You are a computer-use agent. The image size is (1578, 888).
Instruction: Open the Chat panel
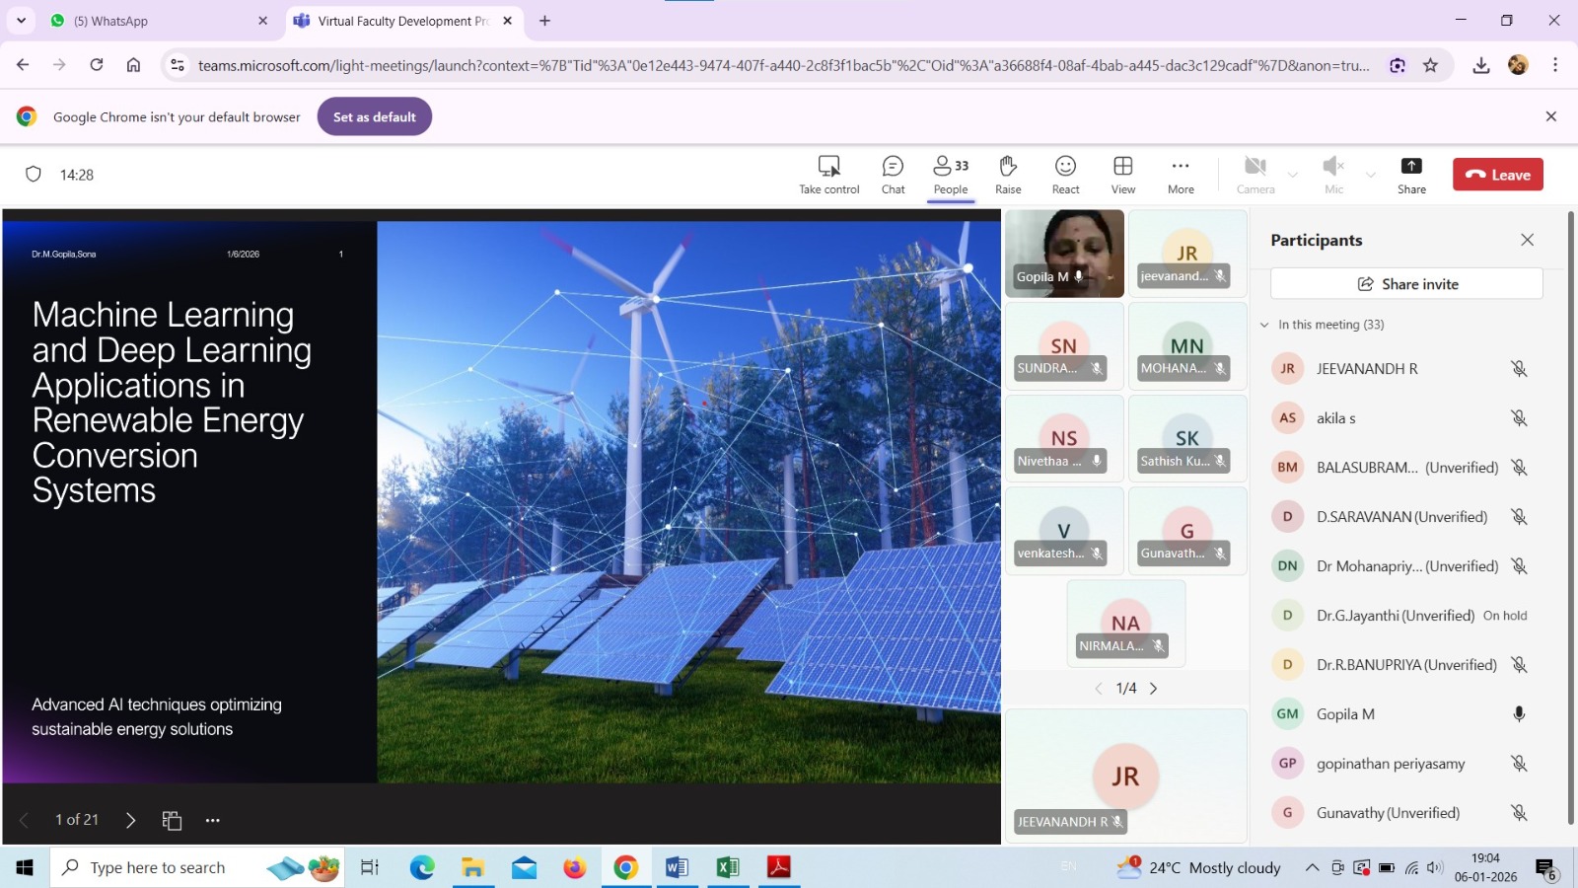click(x=893, y=175)
